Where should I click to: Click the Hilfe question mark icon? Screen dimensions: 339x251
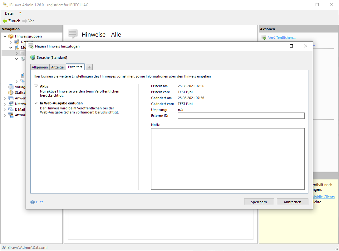(x=32, y=202)
